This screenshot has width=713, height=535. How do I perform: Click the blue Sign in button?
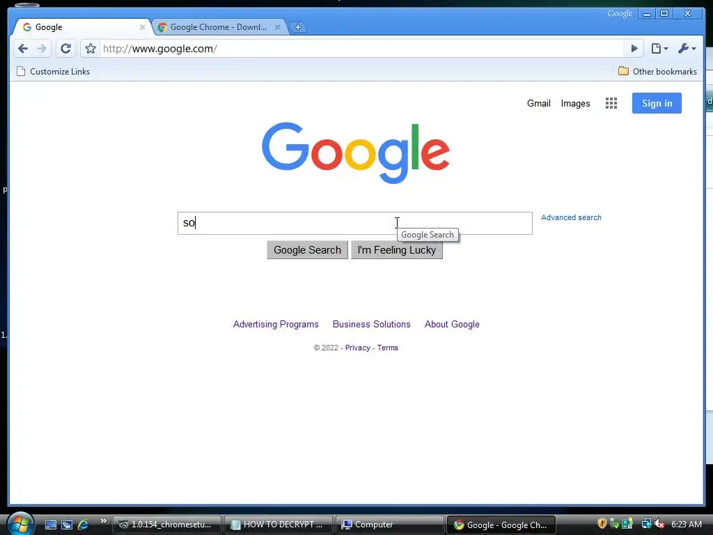click(657, 103)
